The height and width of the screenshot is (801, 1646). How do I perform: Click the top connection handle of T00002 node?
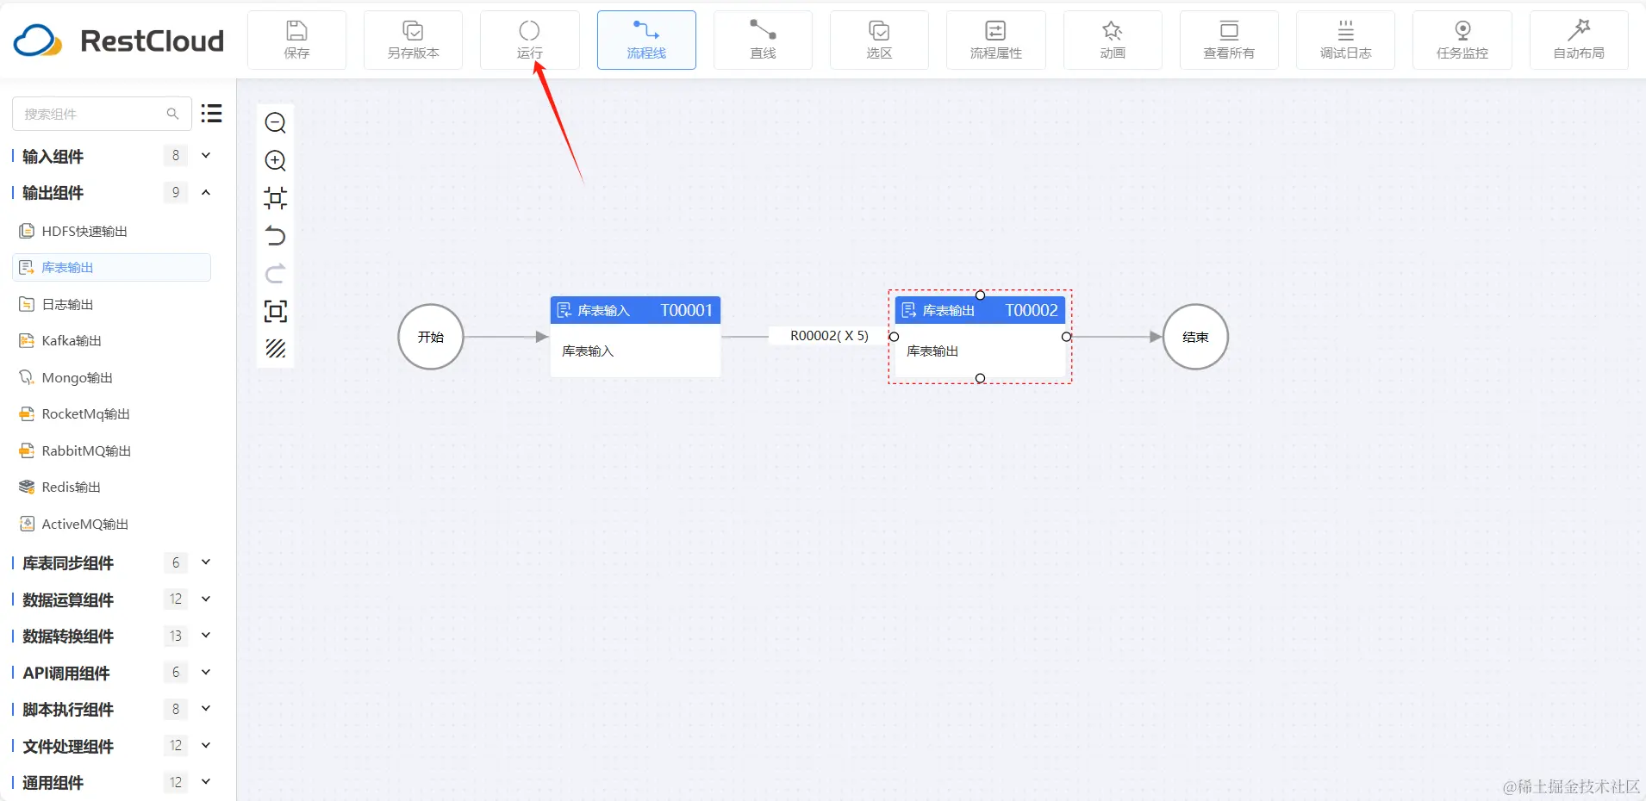point(980,295)
